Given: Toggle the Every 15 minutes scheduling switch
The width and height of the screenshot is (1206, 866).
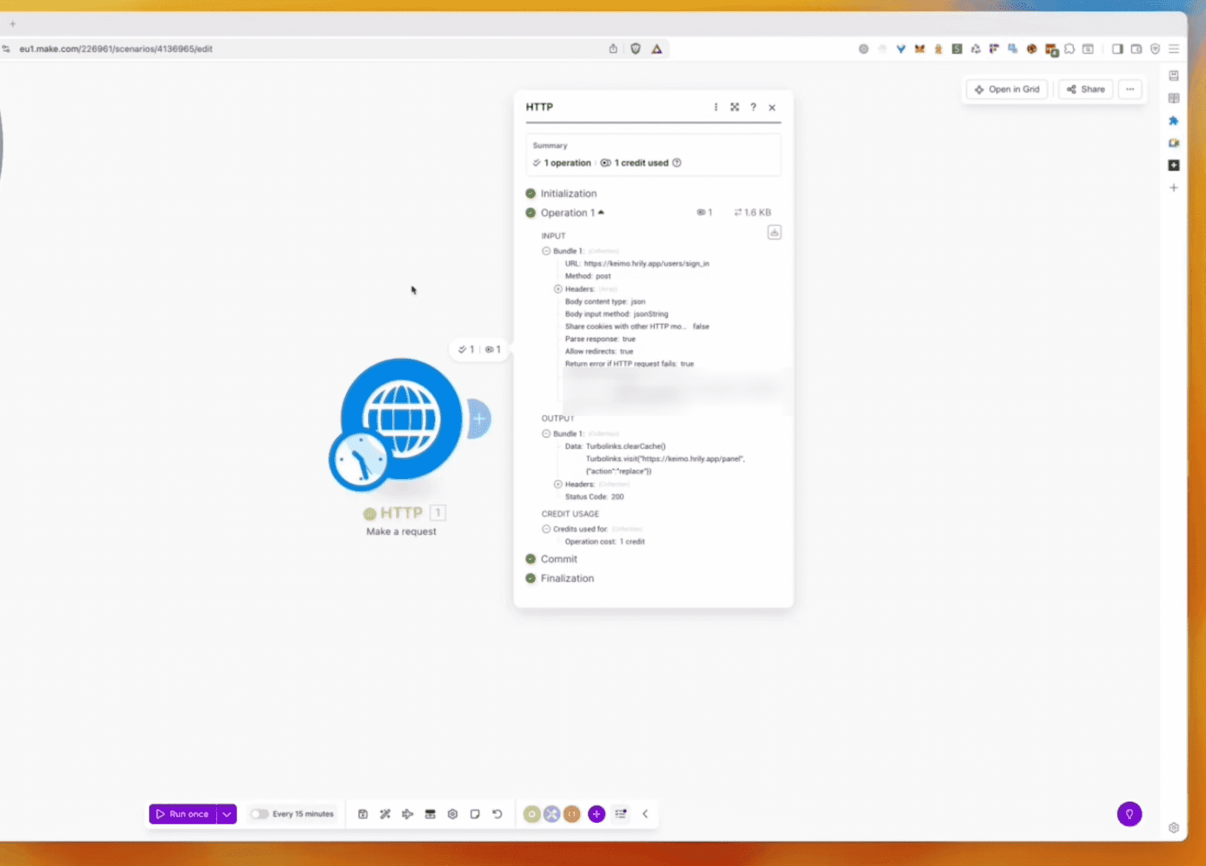Looking at the screenshot, I should (259, 814).
